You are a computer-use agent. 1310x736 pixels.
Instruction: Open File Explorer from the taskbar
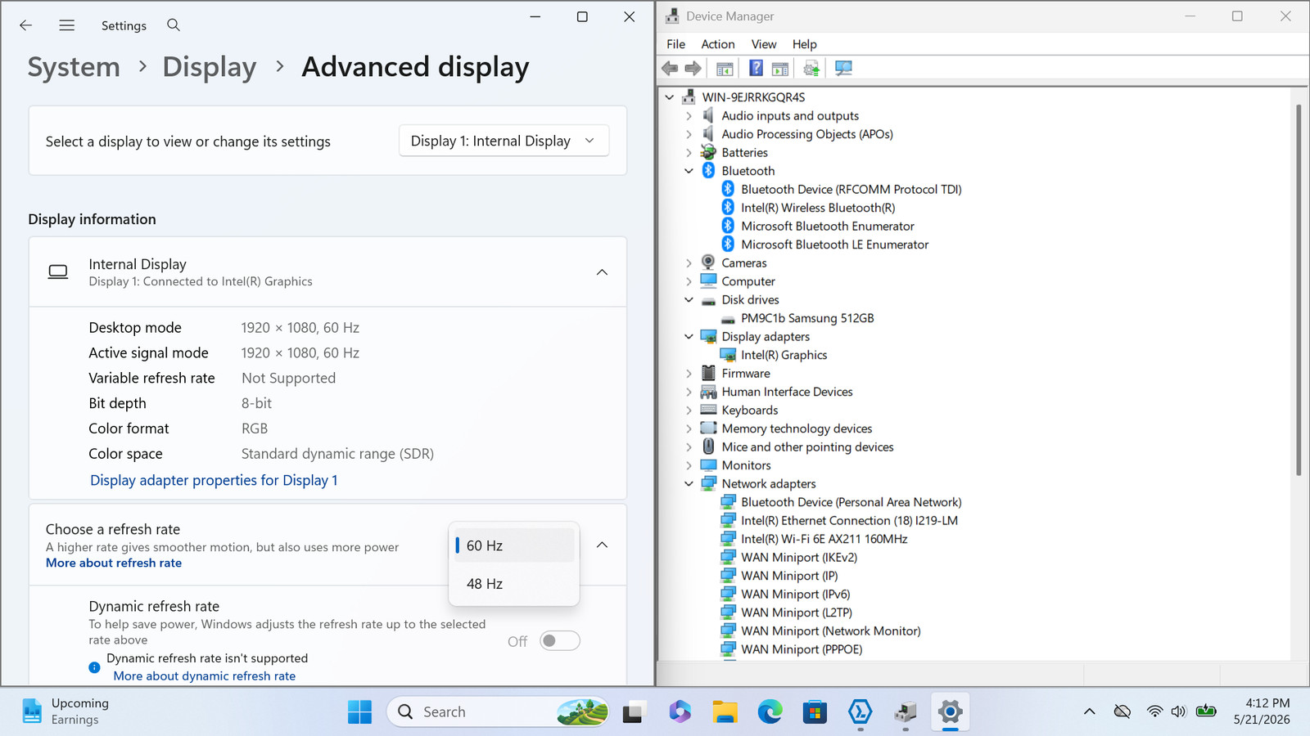[x=725, y=712]
